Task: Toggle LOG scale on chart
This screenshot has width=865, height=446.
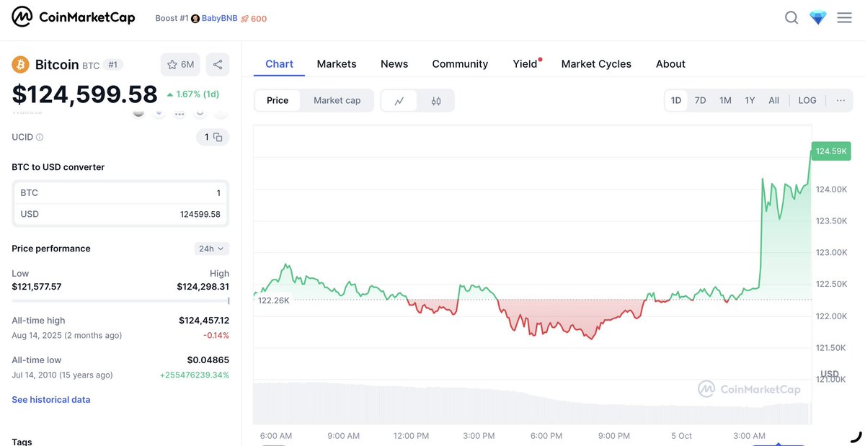Action: click(x=807, y=101)
